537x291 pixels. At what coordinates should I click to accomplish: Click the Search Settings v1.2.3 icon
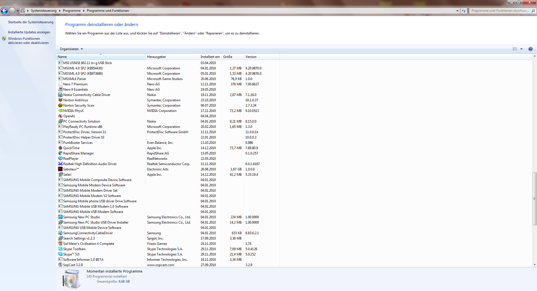[60, 238]
